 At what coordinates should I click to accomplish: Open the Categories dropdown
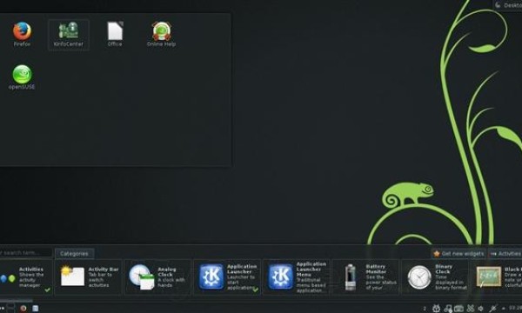pos(74,254)
